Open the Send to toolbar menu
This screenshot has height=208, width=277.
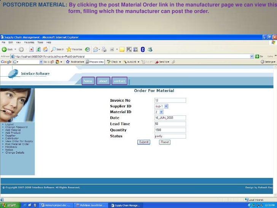(162, 62)
